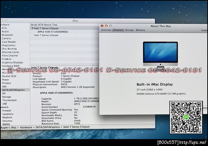Select Parallel SCSI in the sidebar
208x146 pixels.
pos(9,76)
